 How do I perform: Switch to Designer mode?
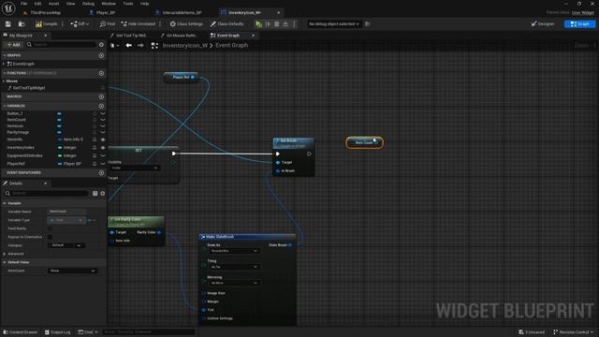(543, 24)
